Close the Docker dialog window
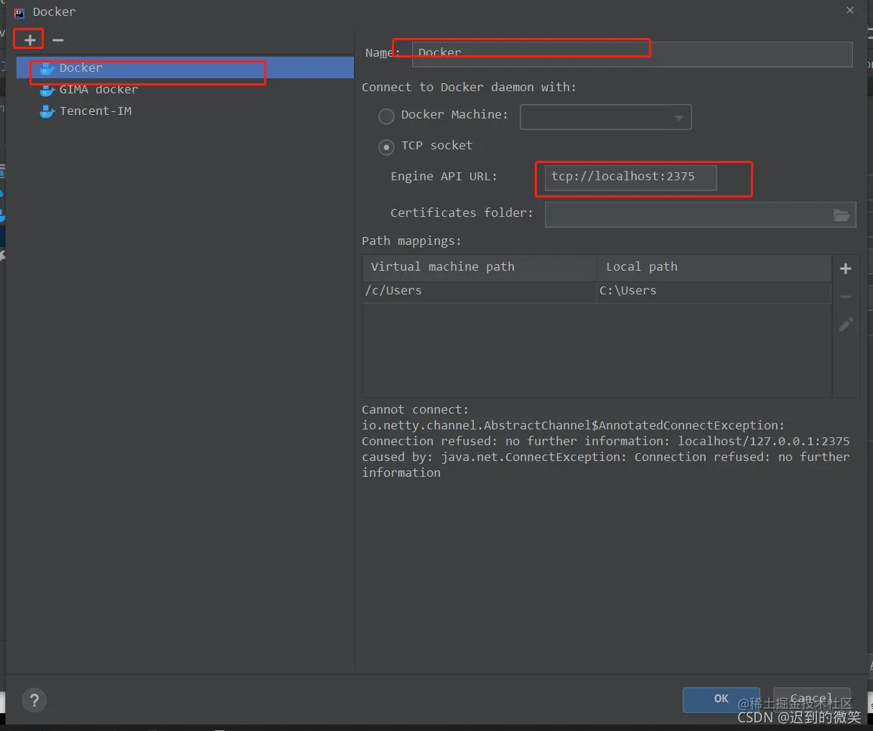Screen dimensions: 873x731 850,10
